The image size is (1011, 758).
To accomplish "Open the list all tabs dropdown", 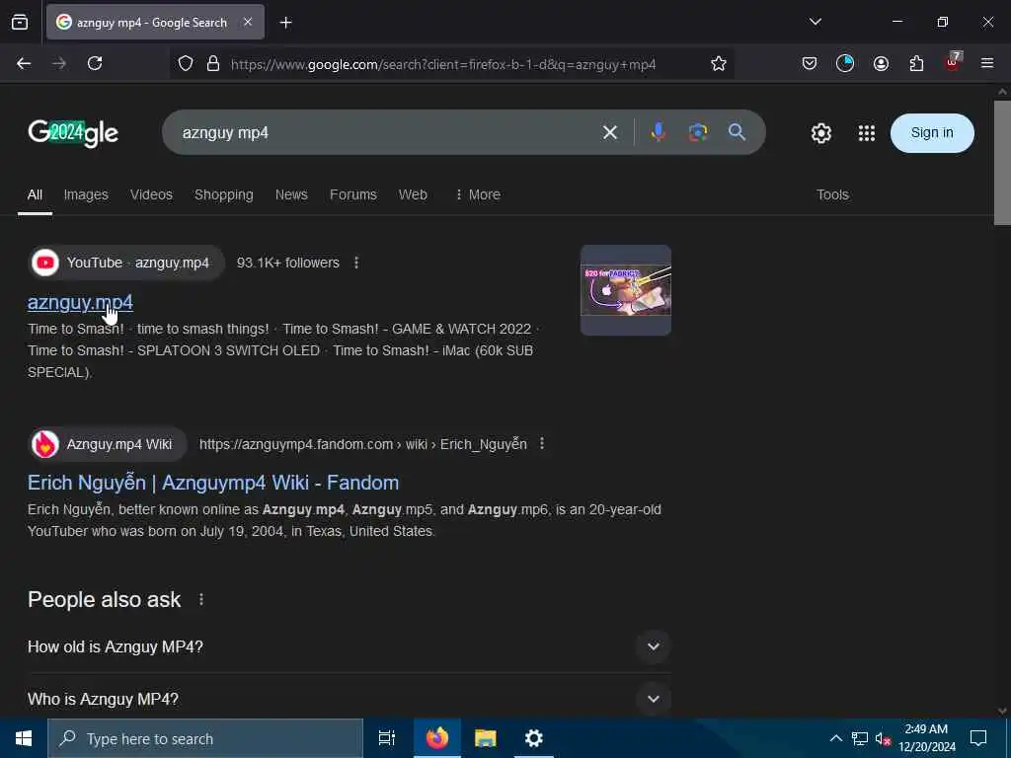I will tap(815, 22).
